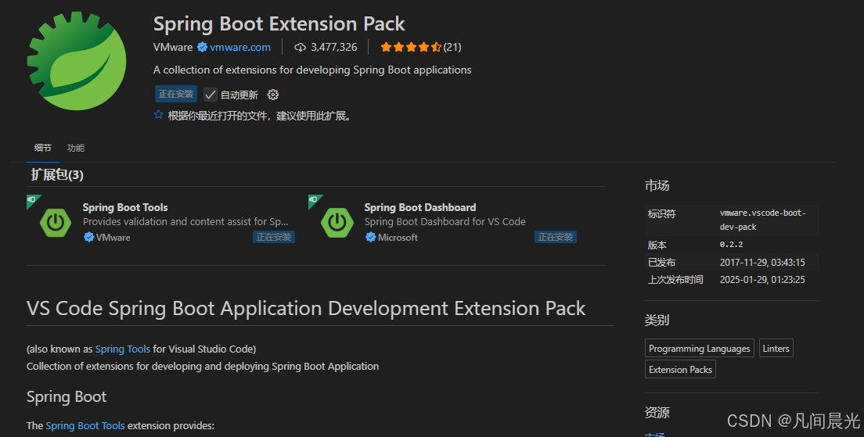Toggle the 自动更新 checkbox

pos(210,95)
